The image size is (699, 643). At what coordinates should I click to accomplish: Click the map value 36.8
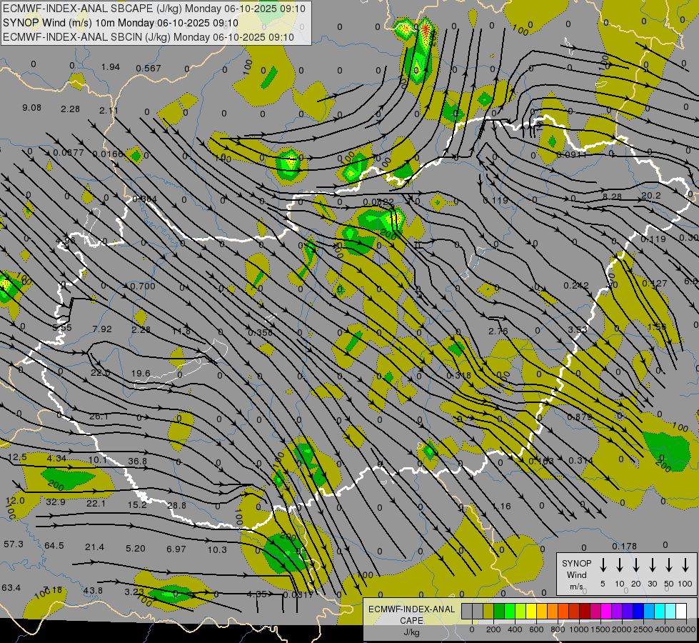pos(137,461)
